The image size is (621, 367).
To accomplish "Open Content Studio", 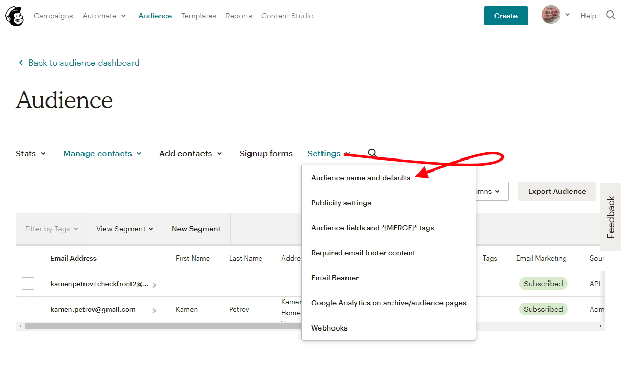I will coord(287,16).
